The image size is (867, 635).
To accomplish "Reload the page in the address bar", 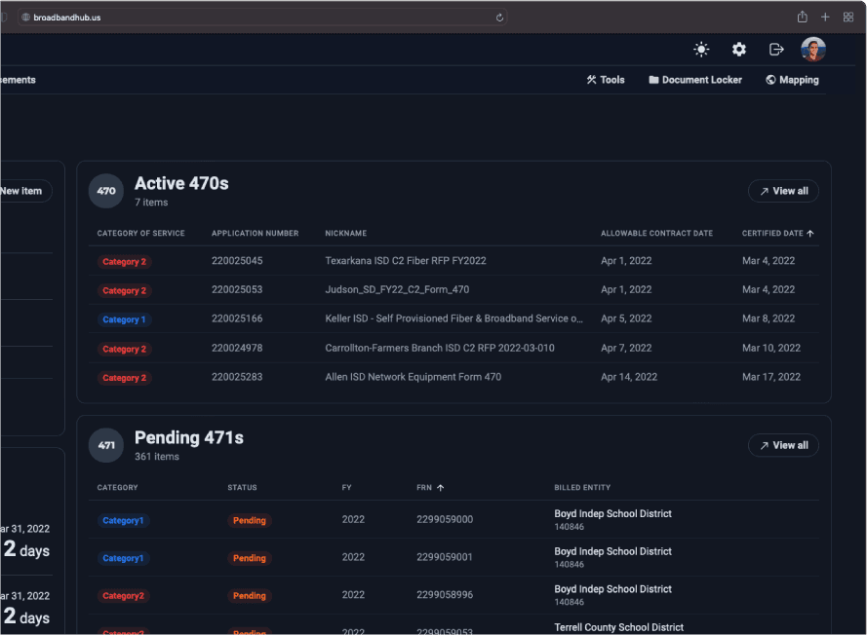I will [500, 17].
